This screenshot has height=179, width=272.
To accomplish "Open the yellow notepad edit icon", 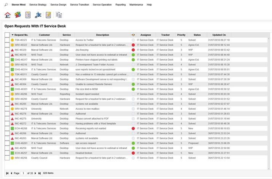I will (48, 15).
